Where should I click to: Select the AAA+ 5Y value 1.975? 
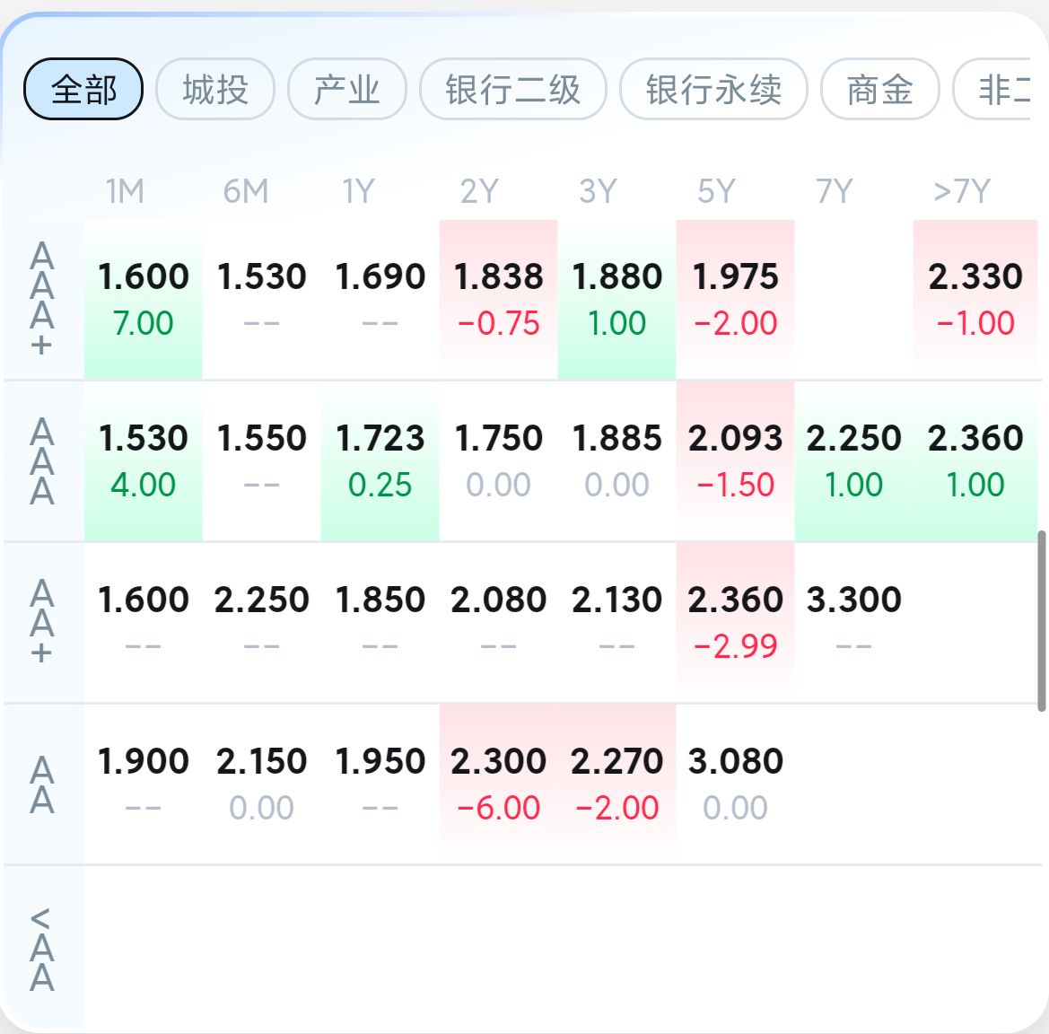[735, 298]
